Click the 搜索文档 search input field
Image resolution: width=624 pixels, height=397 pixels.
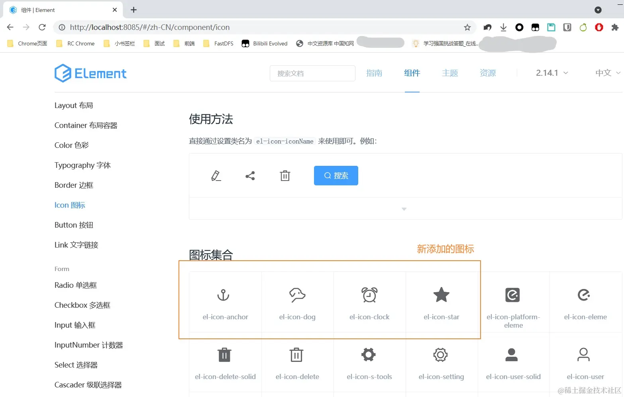(312, 73)
